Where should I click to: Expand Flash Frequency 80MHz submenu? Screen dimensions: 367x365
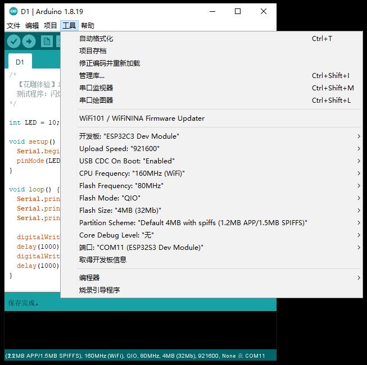coord(210,186)
